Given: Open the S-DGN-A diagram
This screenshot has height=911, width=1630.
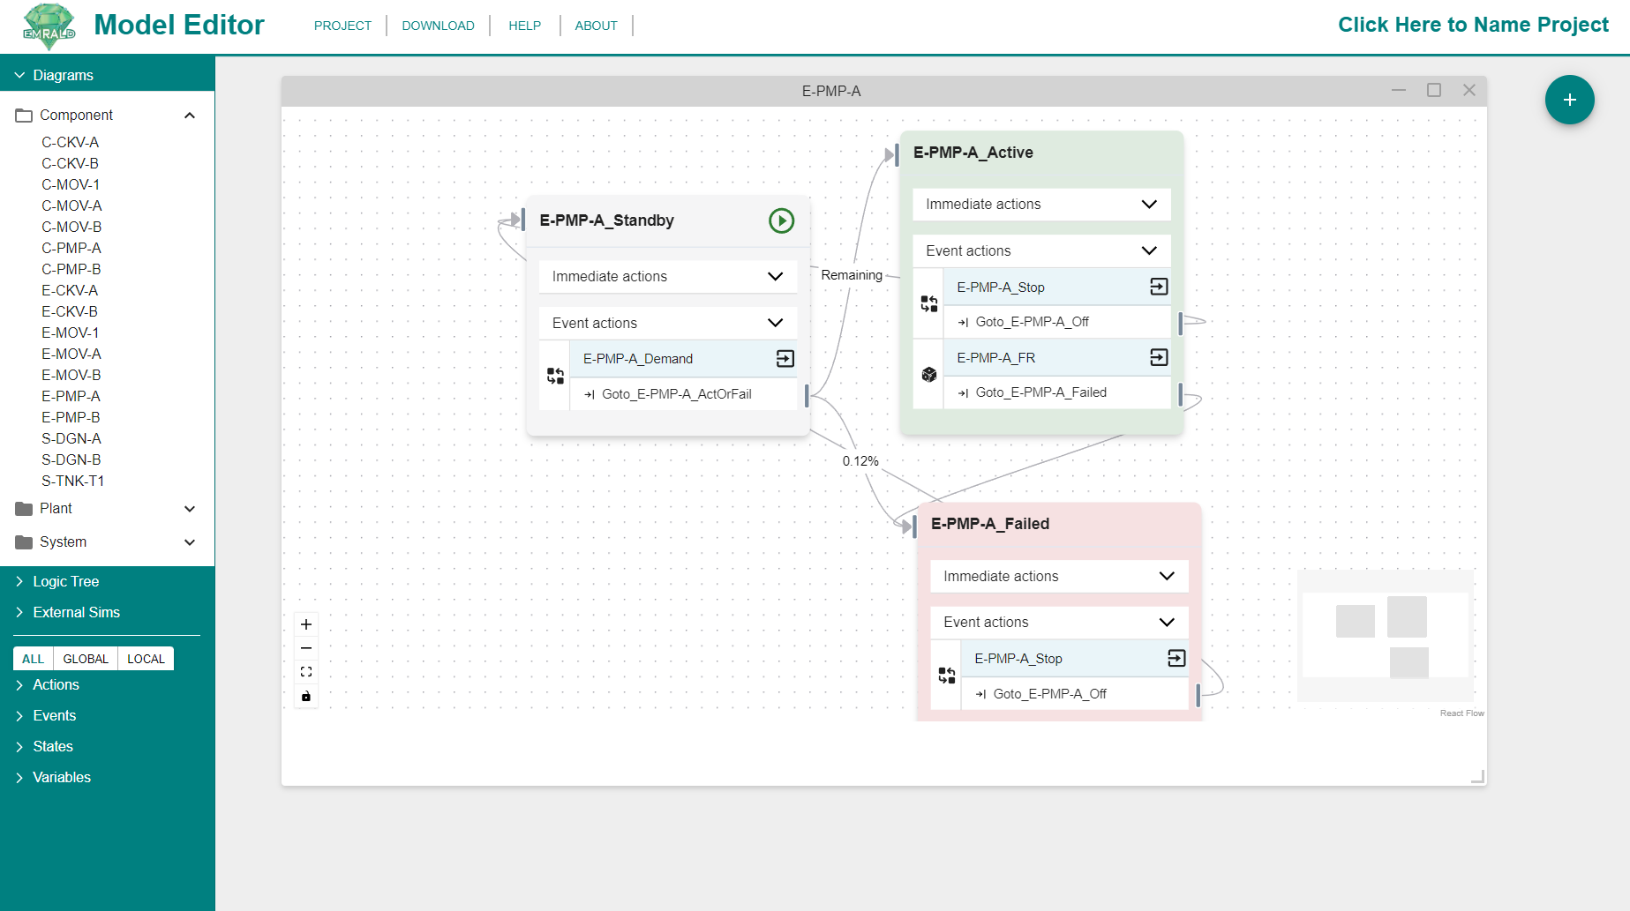Looking at the screenshot, I should (x=71, y=438).
